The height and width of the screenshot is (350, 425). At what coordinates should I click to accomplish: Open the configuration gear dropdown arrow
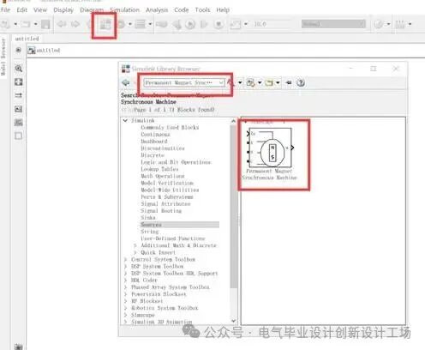[130, 24]
